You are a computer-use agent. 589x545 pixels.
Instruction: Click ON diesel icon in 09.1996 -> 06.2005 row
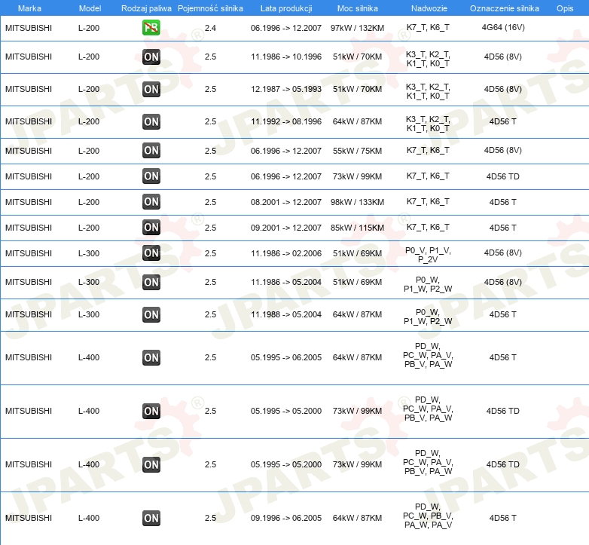[x=151, y=518]
